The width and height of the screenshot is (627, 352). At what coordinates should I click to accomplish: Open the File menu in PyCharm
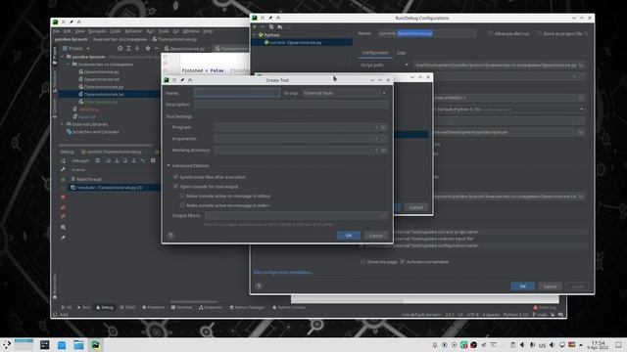click(57, 31)
